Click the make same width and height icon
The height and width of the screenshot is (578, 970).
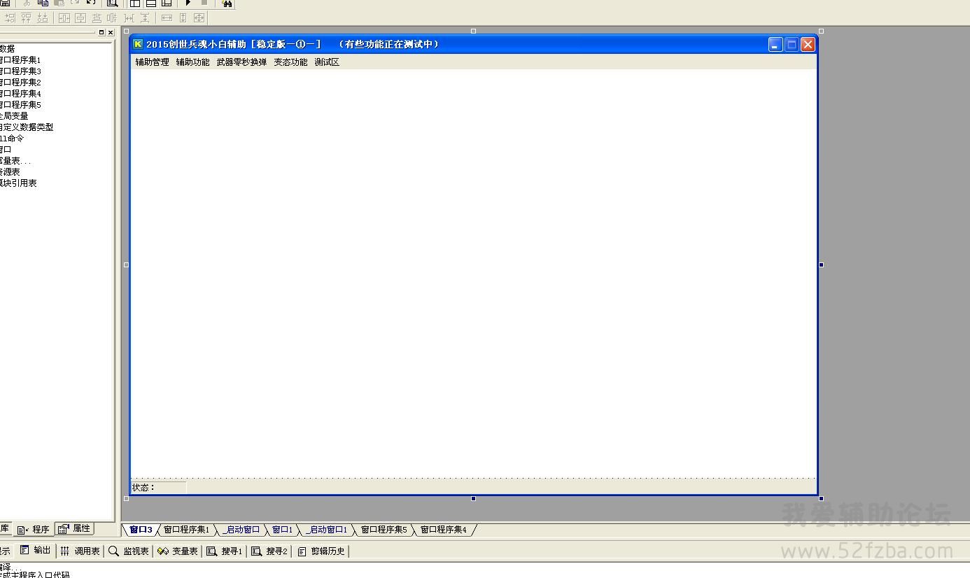pos(199,17)
